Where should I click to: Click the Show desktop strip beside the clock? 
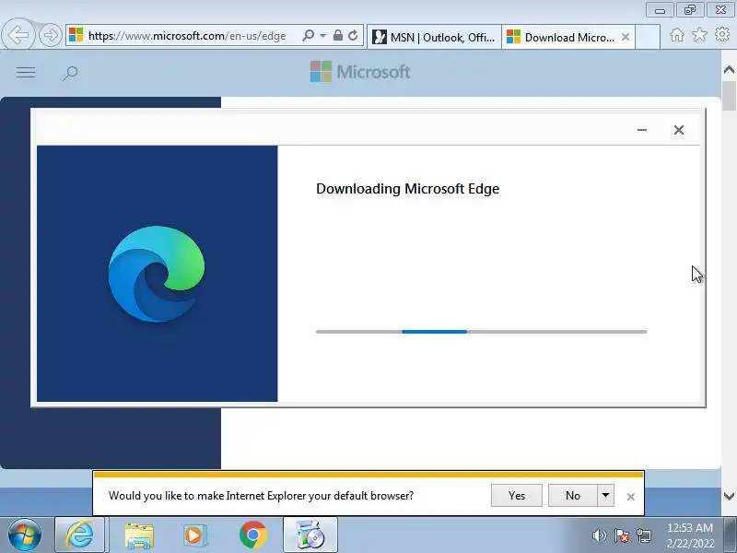coord(731,535)
